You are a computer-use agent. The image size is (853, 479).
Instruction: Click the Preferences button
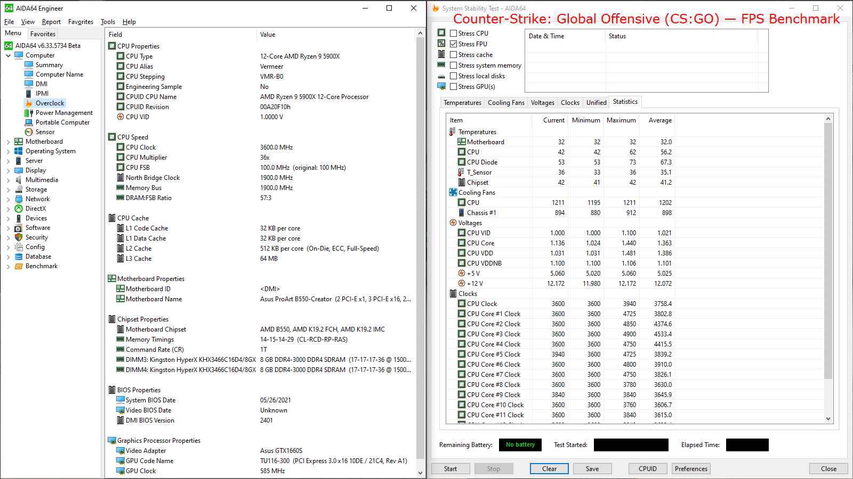690,469
